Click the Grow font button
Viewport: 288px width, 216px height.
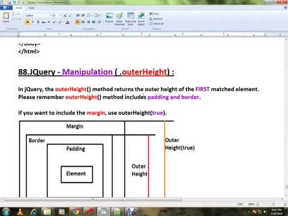(x=65, y=16)
